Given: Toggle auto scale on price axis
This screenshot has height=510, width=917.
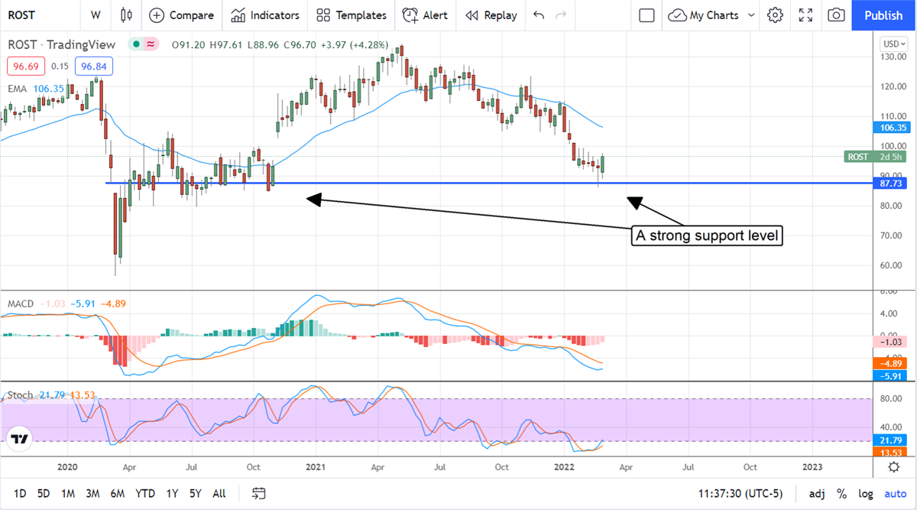Looking at the screenshot, I should click(x=895, y=493).
